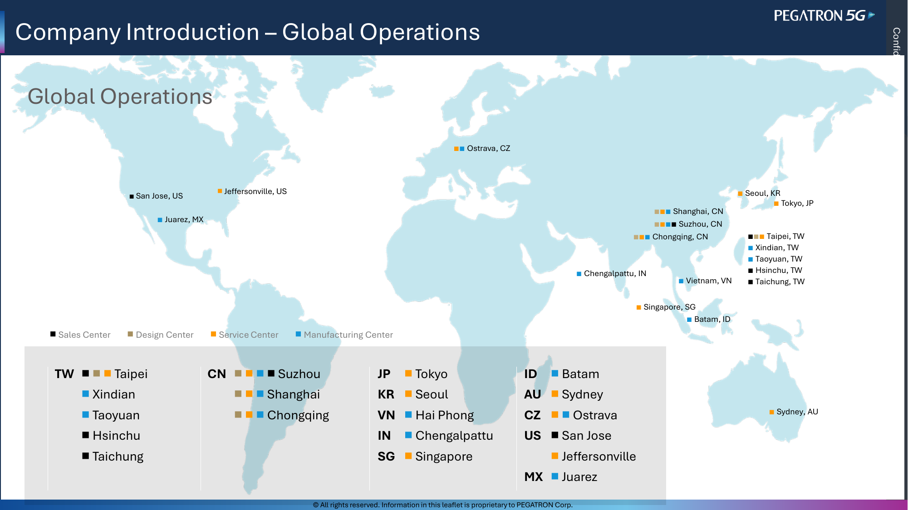Click the Tokyo, JP map label
The height and width of the screenshot is (510, 908).
point(797,203)
